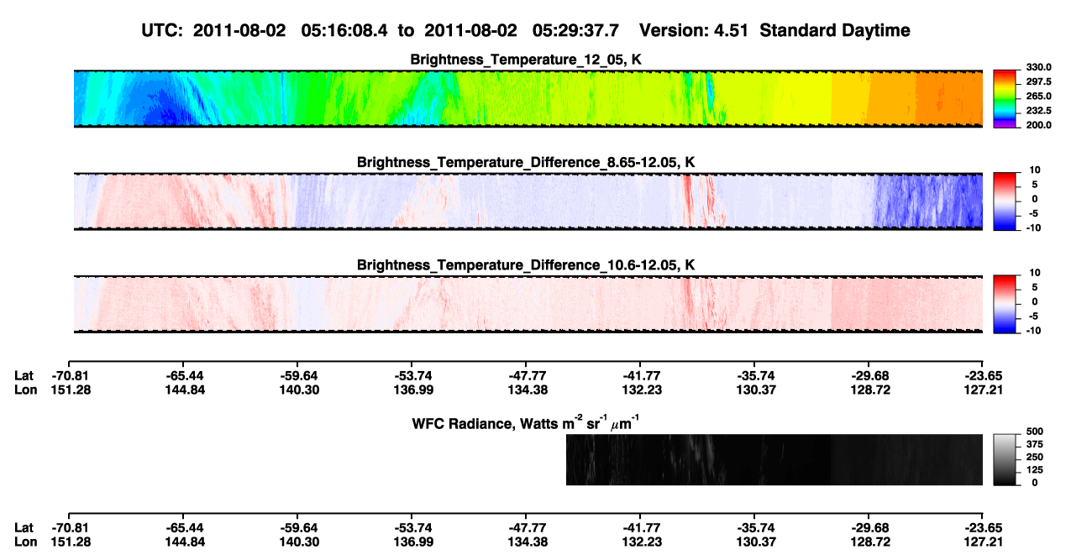
Task: Click the WFC Radiance panel title
Action: point(528,422)
